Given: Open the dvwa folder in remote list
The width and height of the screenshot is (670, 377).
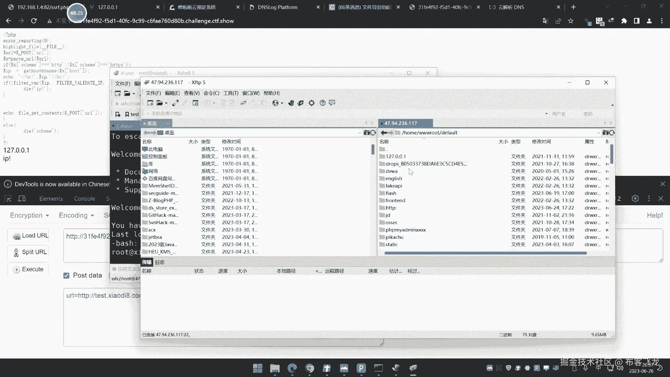Looking at the screenshot, I should point(391,171).
